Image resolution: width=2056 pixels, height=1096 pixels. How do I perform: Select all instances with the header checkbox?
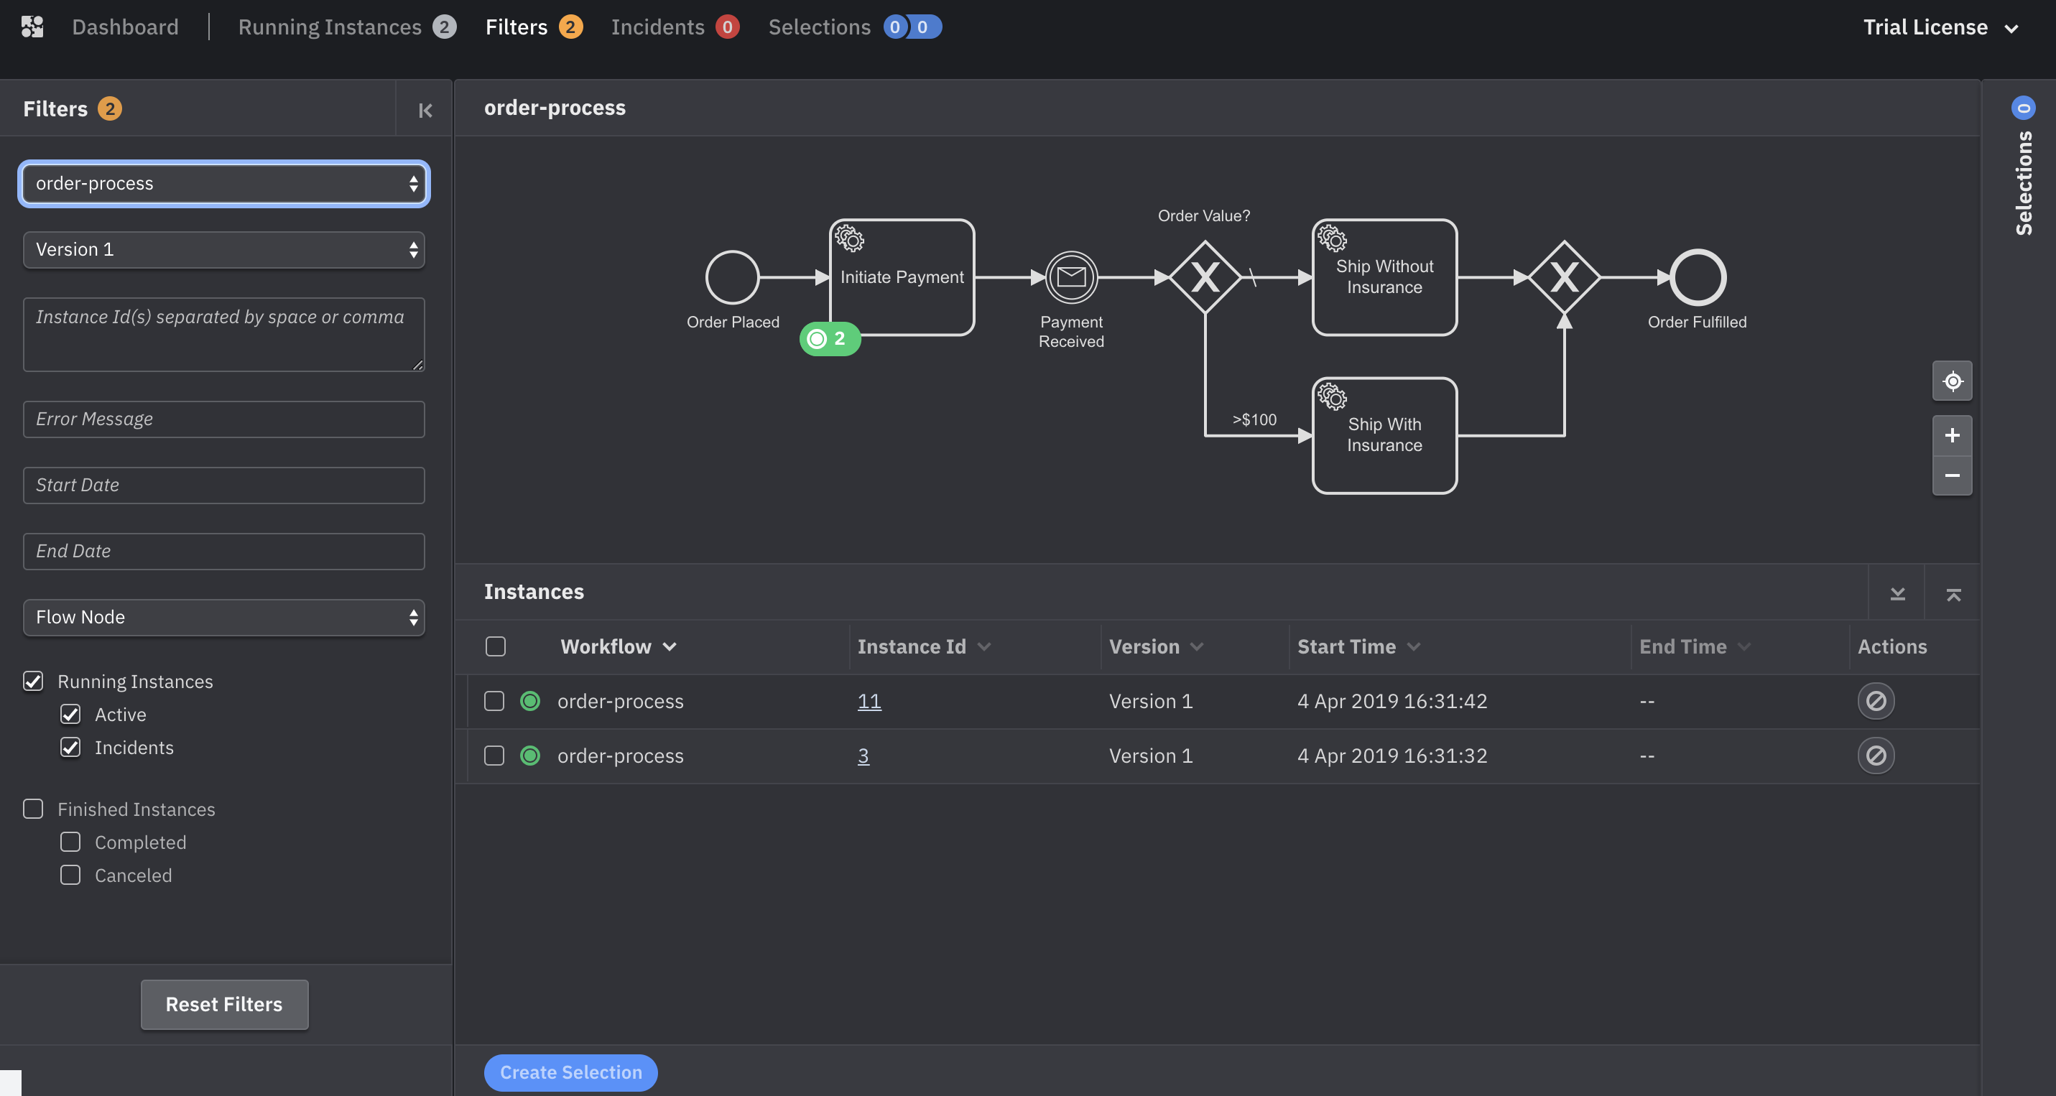point(495,645)
